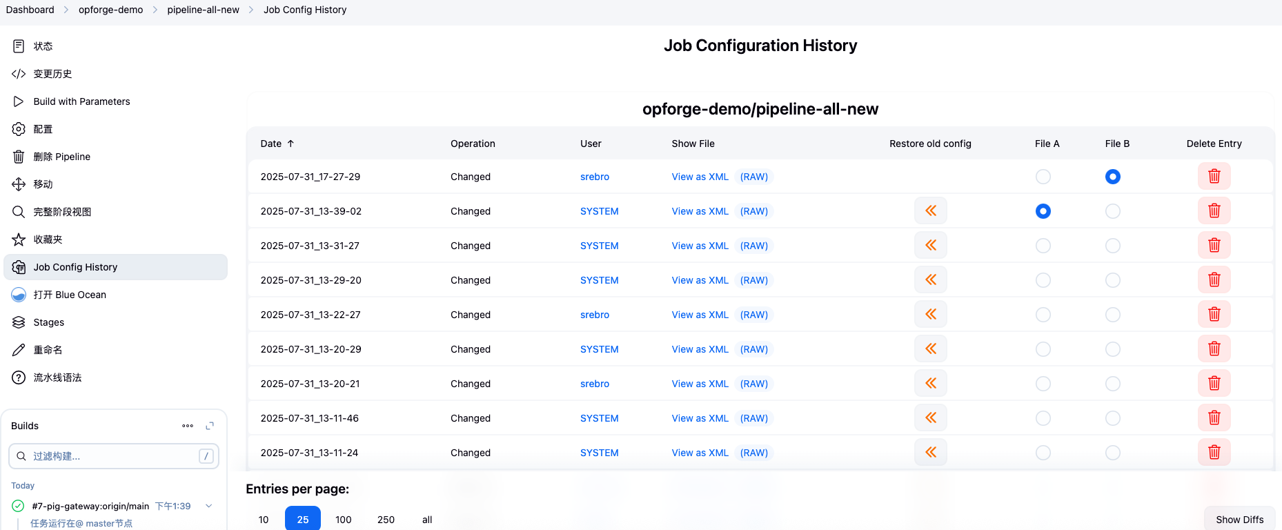Open Builds panel more options menu

coord(188,426)
